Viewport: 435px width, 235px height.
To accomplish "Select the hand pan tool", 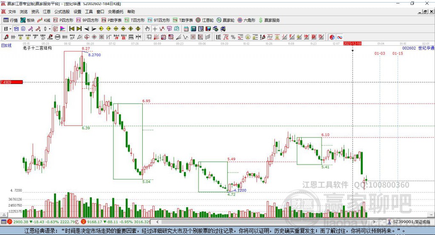I will pyautogui.click(x=147, y=29).
